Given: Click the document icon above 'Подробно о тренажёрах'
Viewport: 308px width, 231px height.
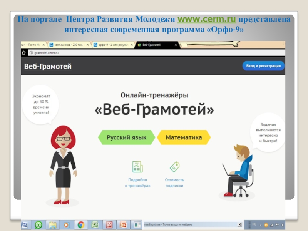Looking at the screenshot, I should click(137, 167).
